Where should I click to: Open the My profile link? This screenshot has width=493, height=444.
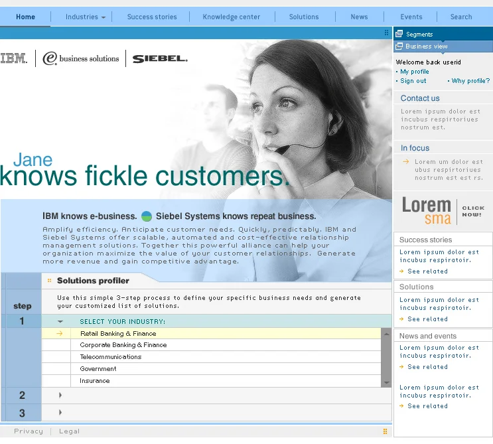415,72
